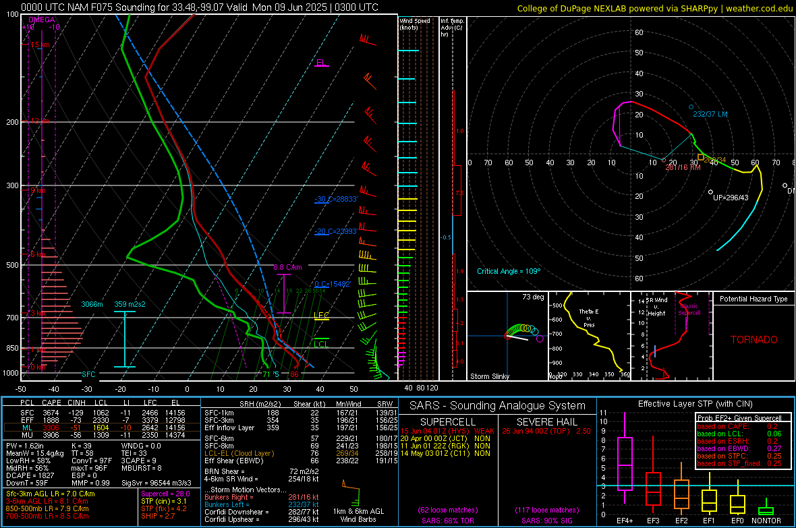Click the '-30 C=28833'' height label
This screenshot has height=528, width=796.
[x=336, y=199]
